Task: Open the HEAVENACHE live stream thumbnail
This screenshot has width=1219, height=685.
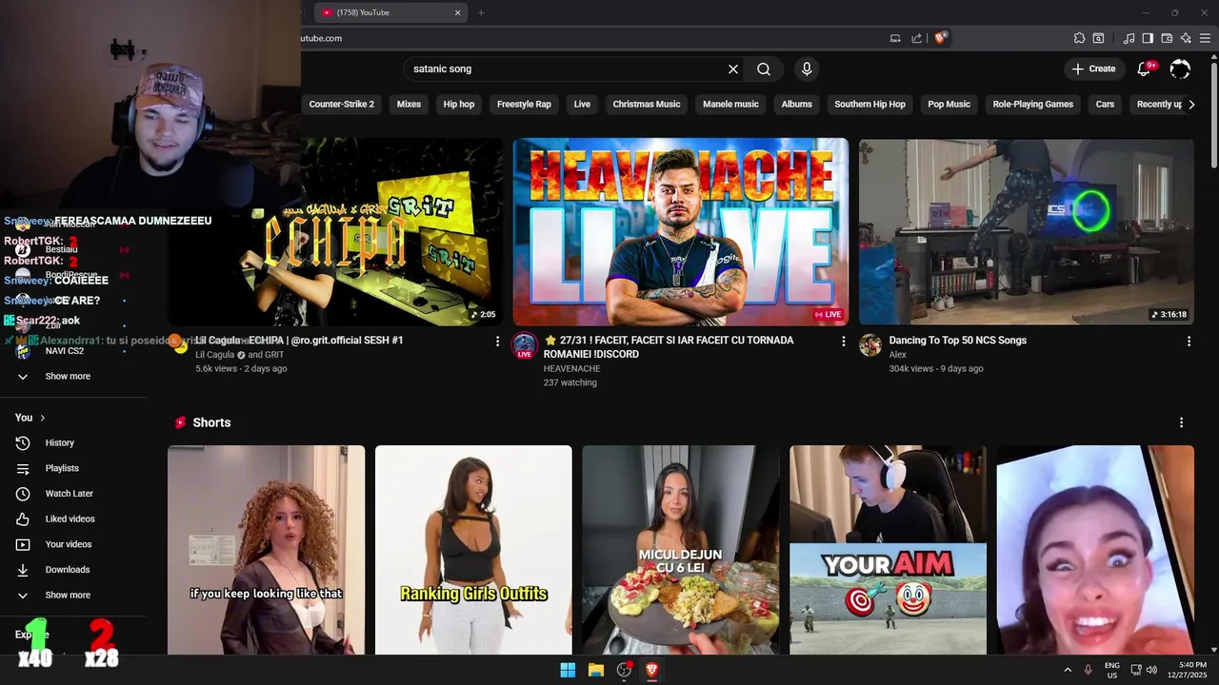Action: [x=680, y=232]
